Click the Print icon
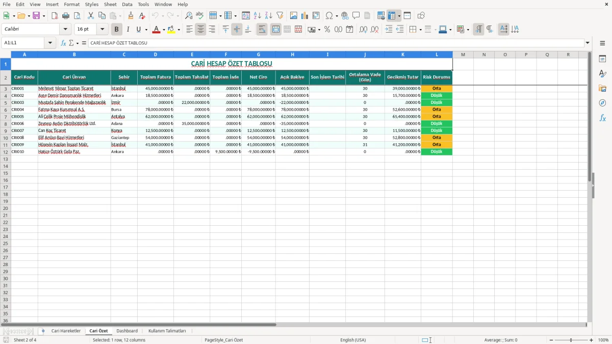Image resolution: width=612 pixels, height=344 pixels. coord(66,16)
